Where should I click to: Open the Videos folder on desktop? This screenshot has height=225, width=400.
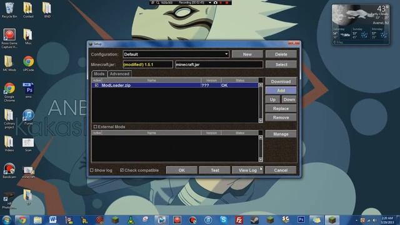9,144
